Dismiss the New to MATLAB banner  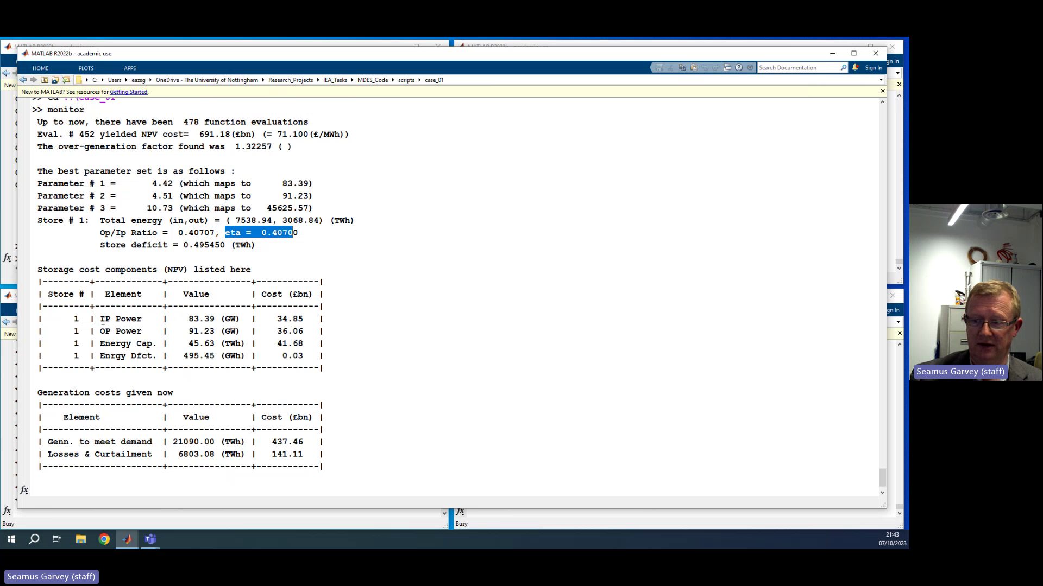882,91
